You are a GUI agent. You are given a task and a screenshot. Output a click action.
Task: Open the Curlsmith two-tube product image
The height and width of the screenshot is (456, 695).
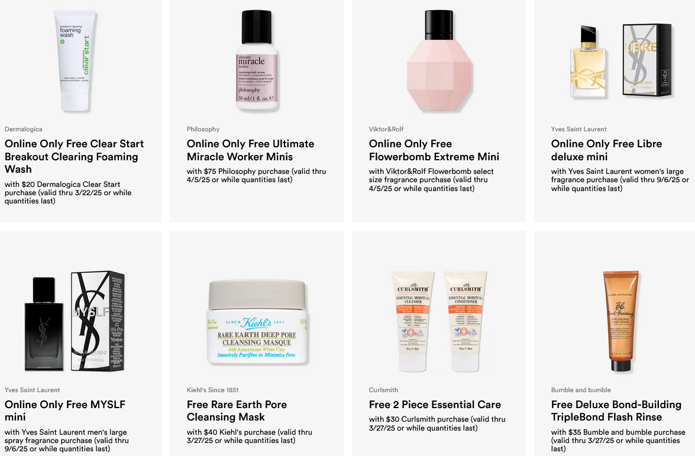pyautogui.click(x=439, y=321)
